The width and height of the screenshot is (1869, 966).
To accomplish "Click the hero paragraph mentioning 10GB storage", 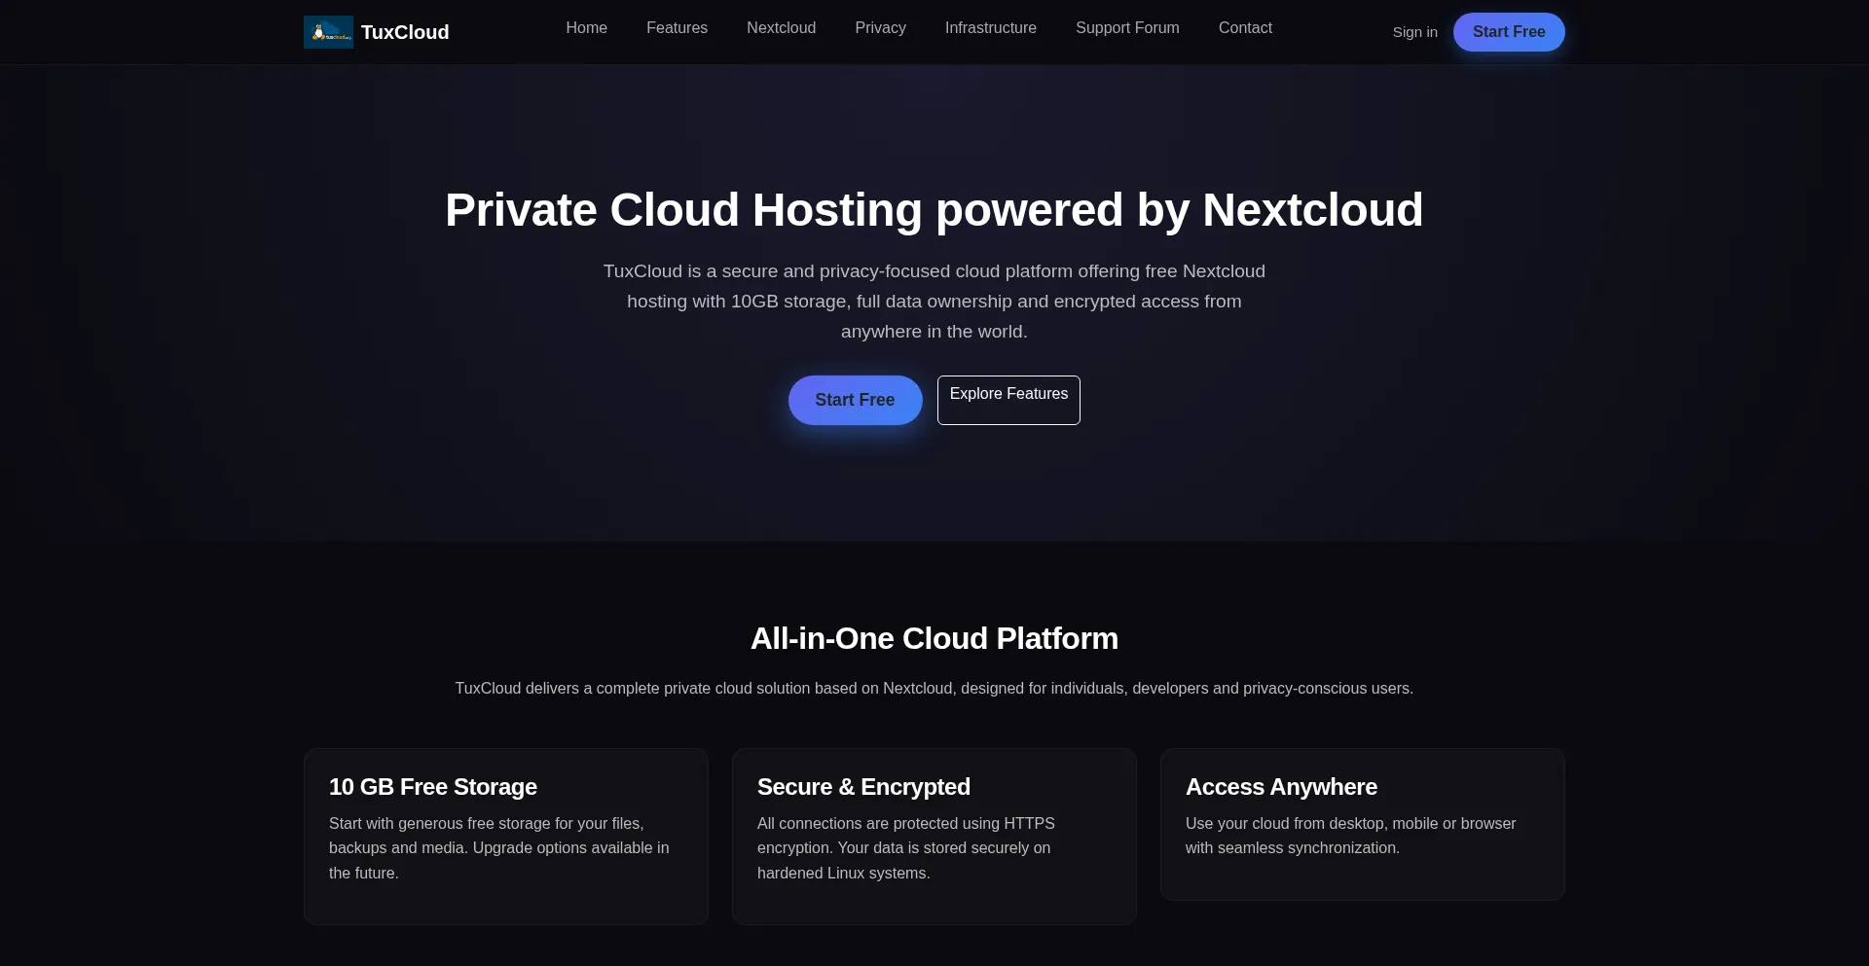I will coord(934,302).
